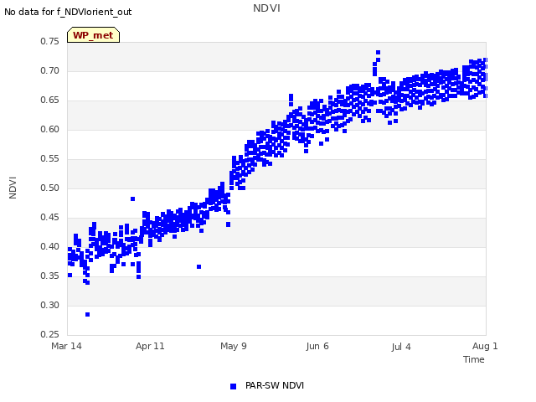
Task: Click the 0.55 y-axis tick label
Action: point(50,158)
